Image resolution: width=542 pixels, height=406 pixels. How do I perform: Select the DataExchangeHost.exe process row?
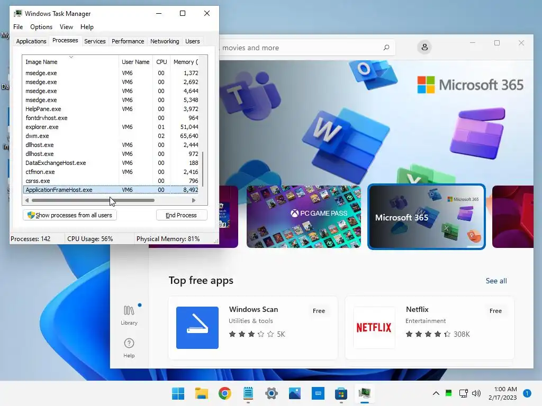pos(112,163)
